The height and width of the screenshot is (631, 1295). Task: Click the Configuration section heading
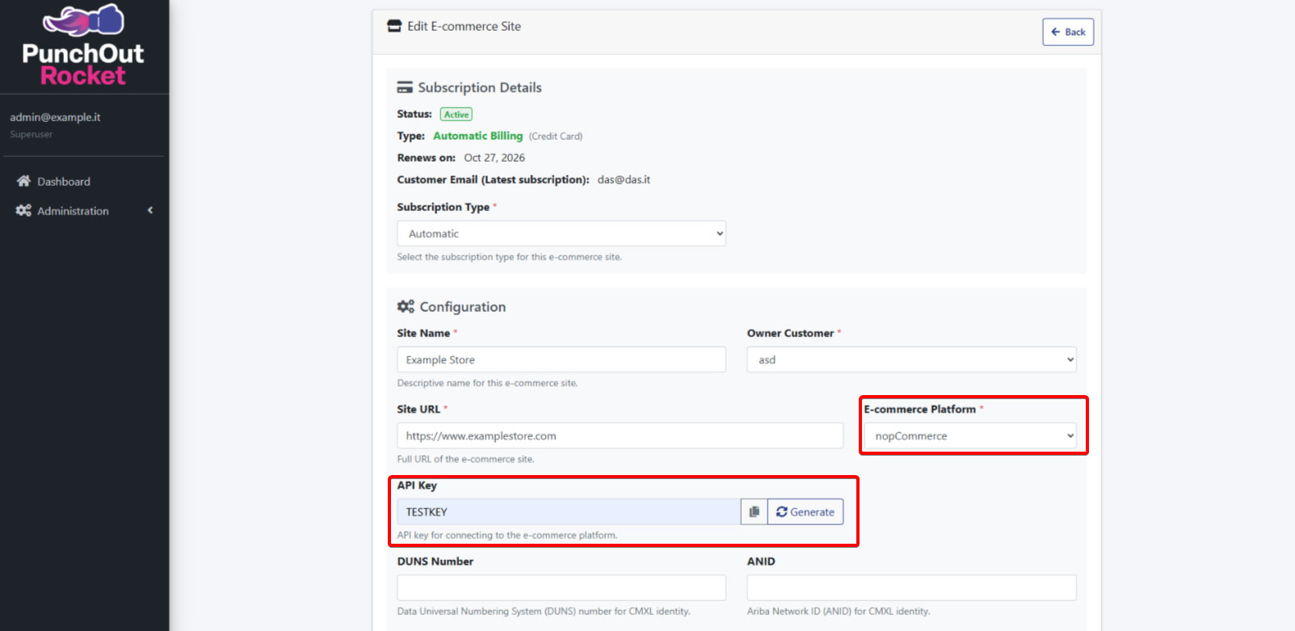[463, 307]
